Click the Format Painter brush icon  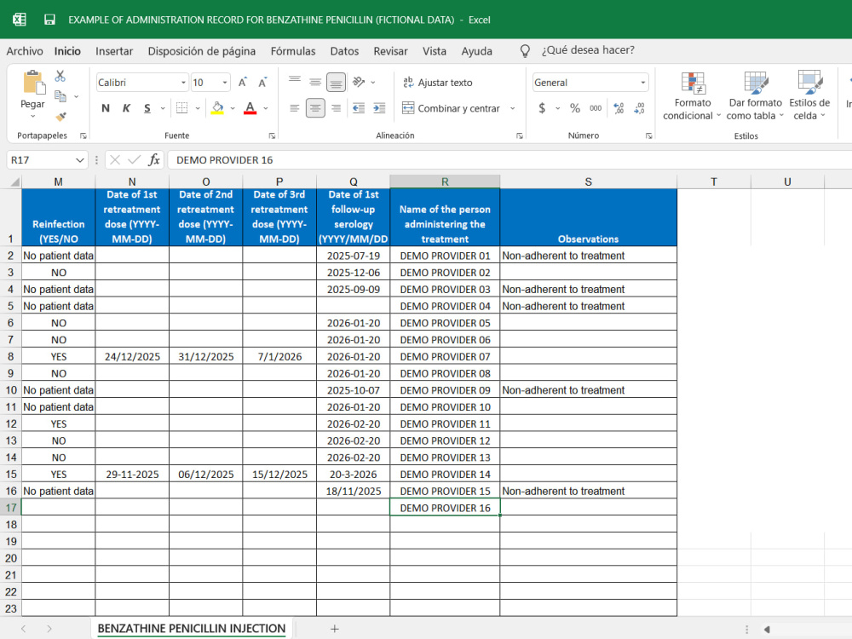click(x=60, y=117)
